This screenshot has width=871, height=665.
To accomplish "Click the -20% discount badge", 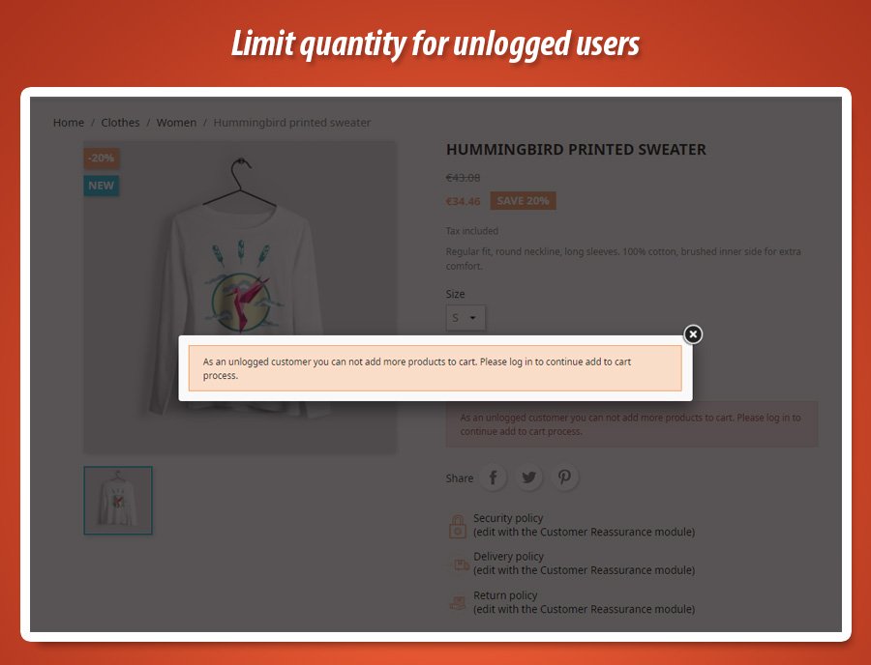I will 101,159.
